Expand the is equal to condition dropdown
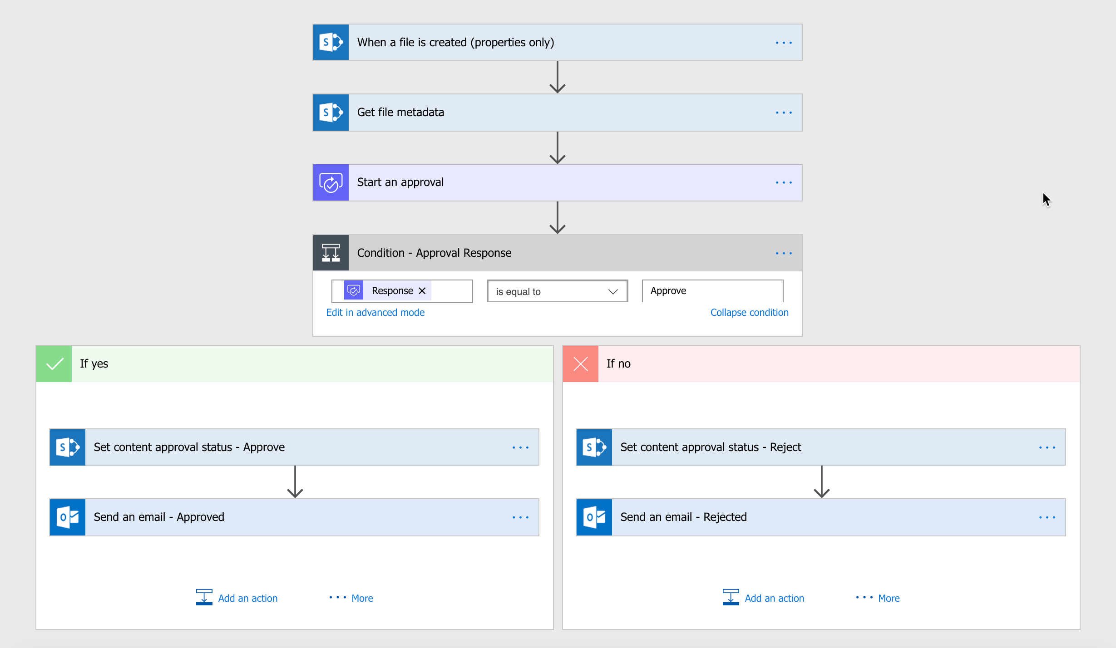 tap(614, 291)
